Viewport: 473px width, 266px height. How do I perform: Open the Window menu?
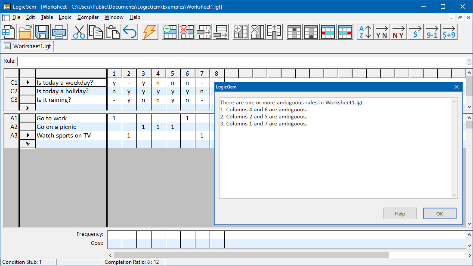(x=114, y=17)
